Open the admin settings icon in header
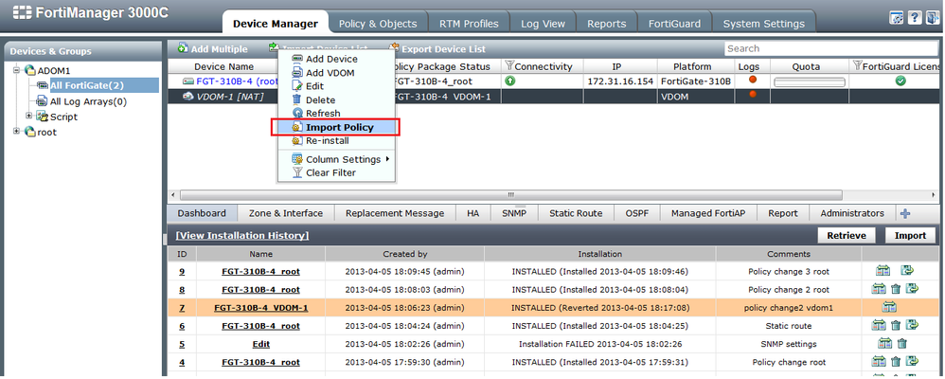The image size is (945, 379). [896, 18]
